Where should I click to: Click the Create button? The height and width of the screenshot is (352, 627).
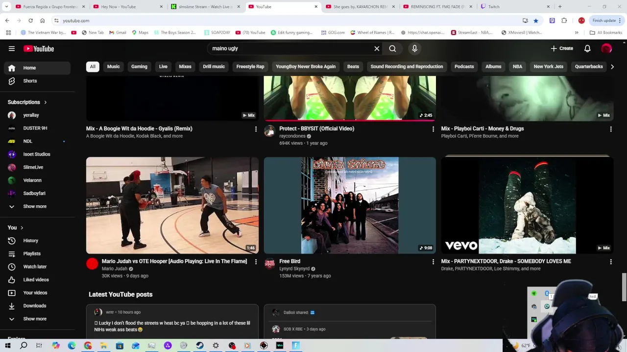562,48
